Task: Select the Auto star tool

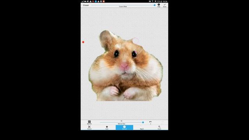Action: pyautogui.click(x=107, y=128)
